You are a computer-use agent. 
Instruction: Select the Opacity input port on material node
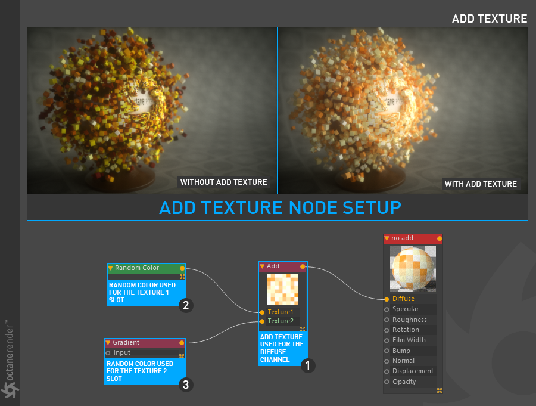click(x=387, y=382)
